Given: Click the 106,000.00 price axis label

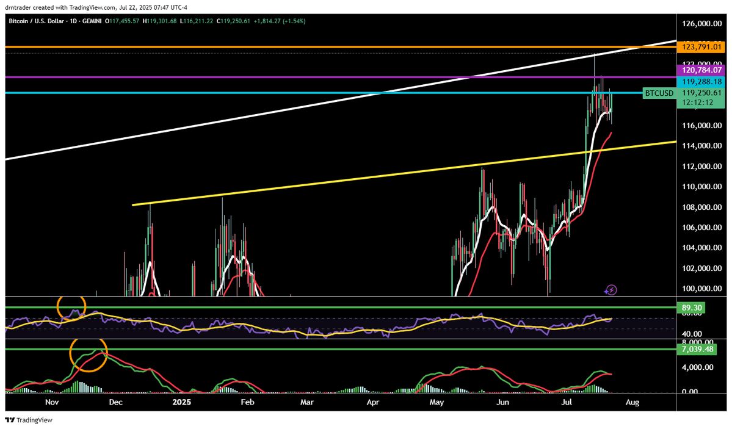Looking at the screenshot, I should click(701, 228).
